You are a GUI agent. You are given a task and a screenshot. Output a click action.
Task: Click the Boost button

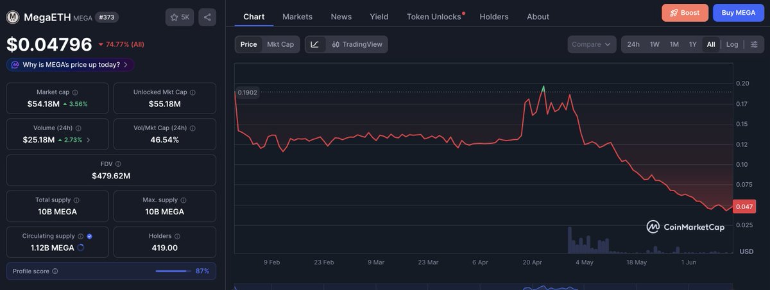[x=685, y=13]
